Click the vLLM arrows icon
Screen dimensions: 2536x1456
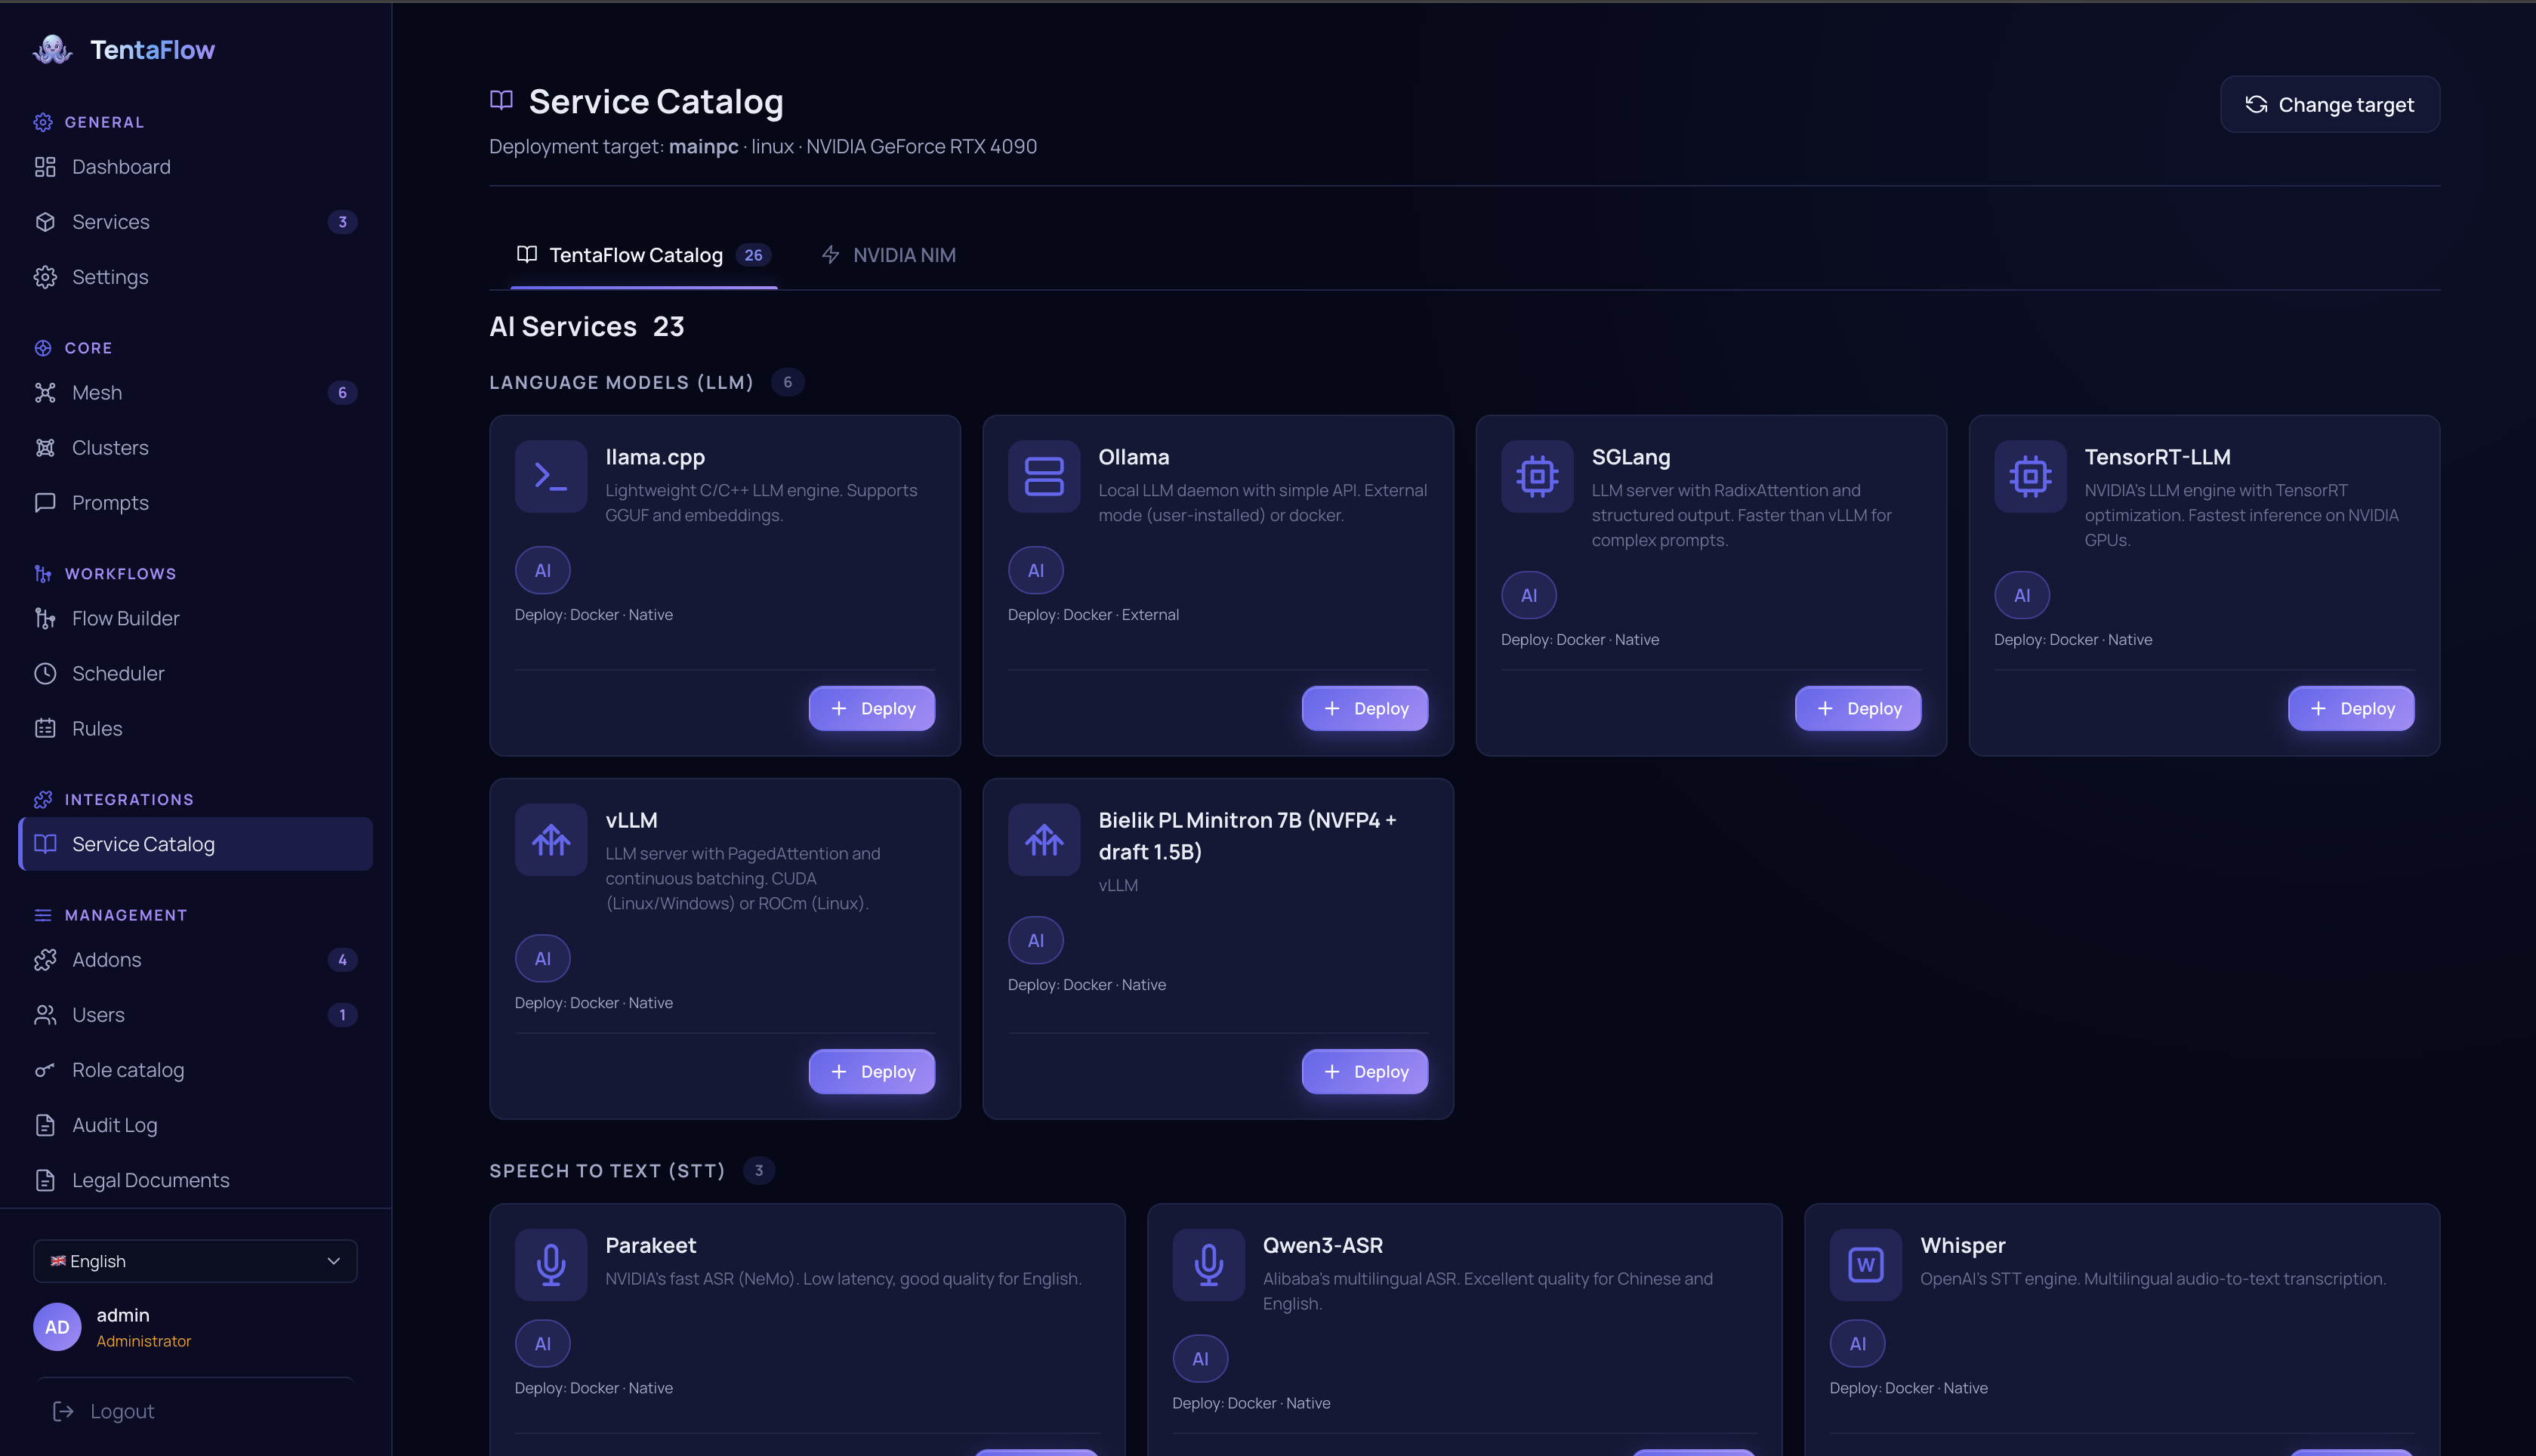pyautogui.click(x=551, y=839)
